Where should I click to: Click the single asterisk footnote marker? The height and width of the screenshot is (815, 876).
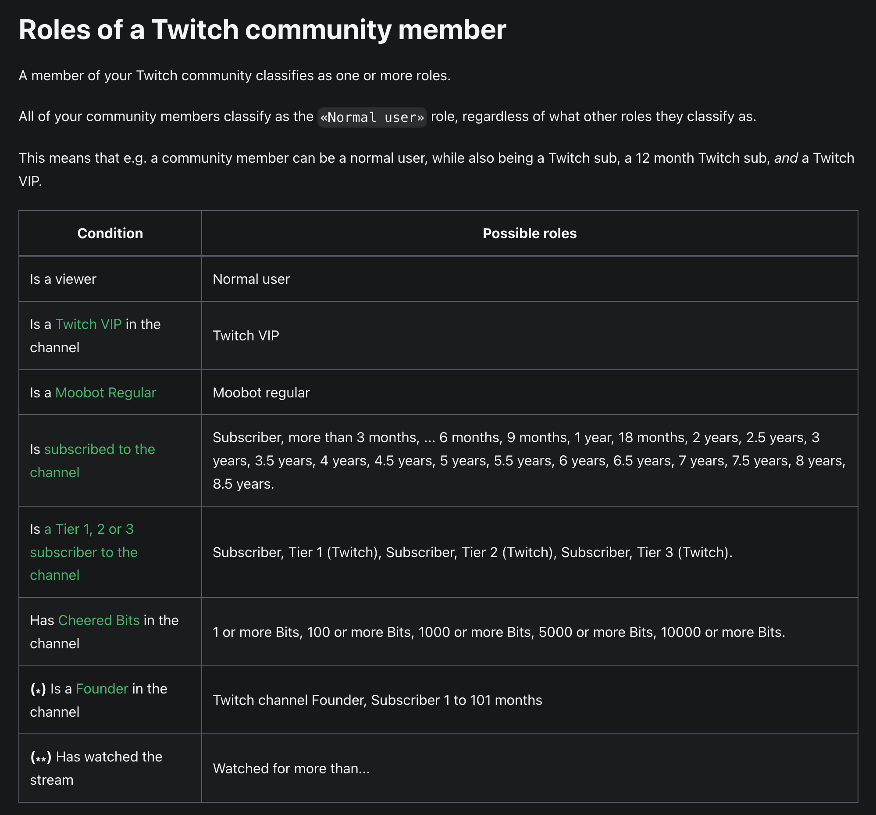coord(38,690)
